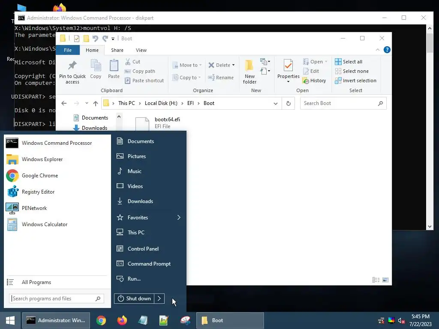Open Windows Explorer from Start menu
The width and height of the screenshot is (439, 329).
57,159
